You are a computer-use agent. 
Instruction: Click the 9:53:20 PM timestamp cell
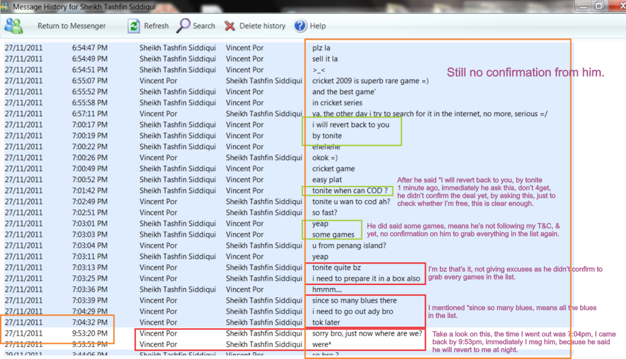pyautogui.click(x=89, y=334)
